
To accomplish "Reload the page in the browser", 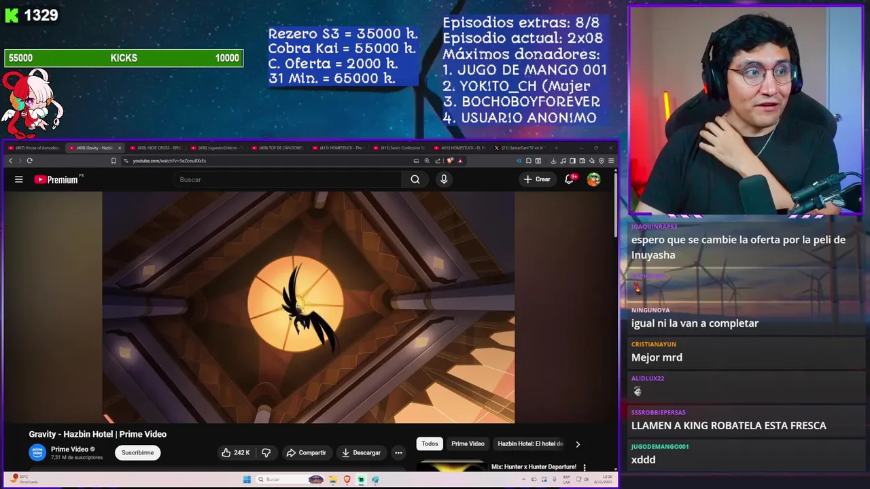I will pyautogui.click(x=30, y=161).
